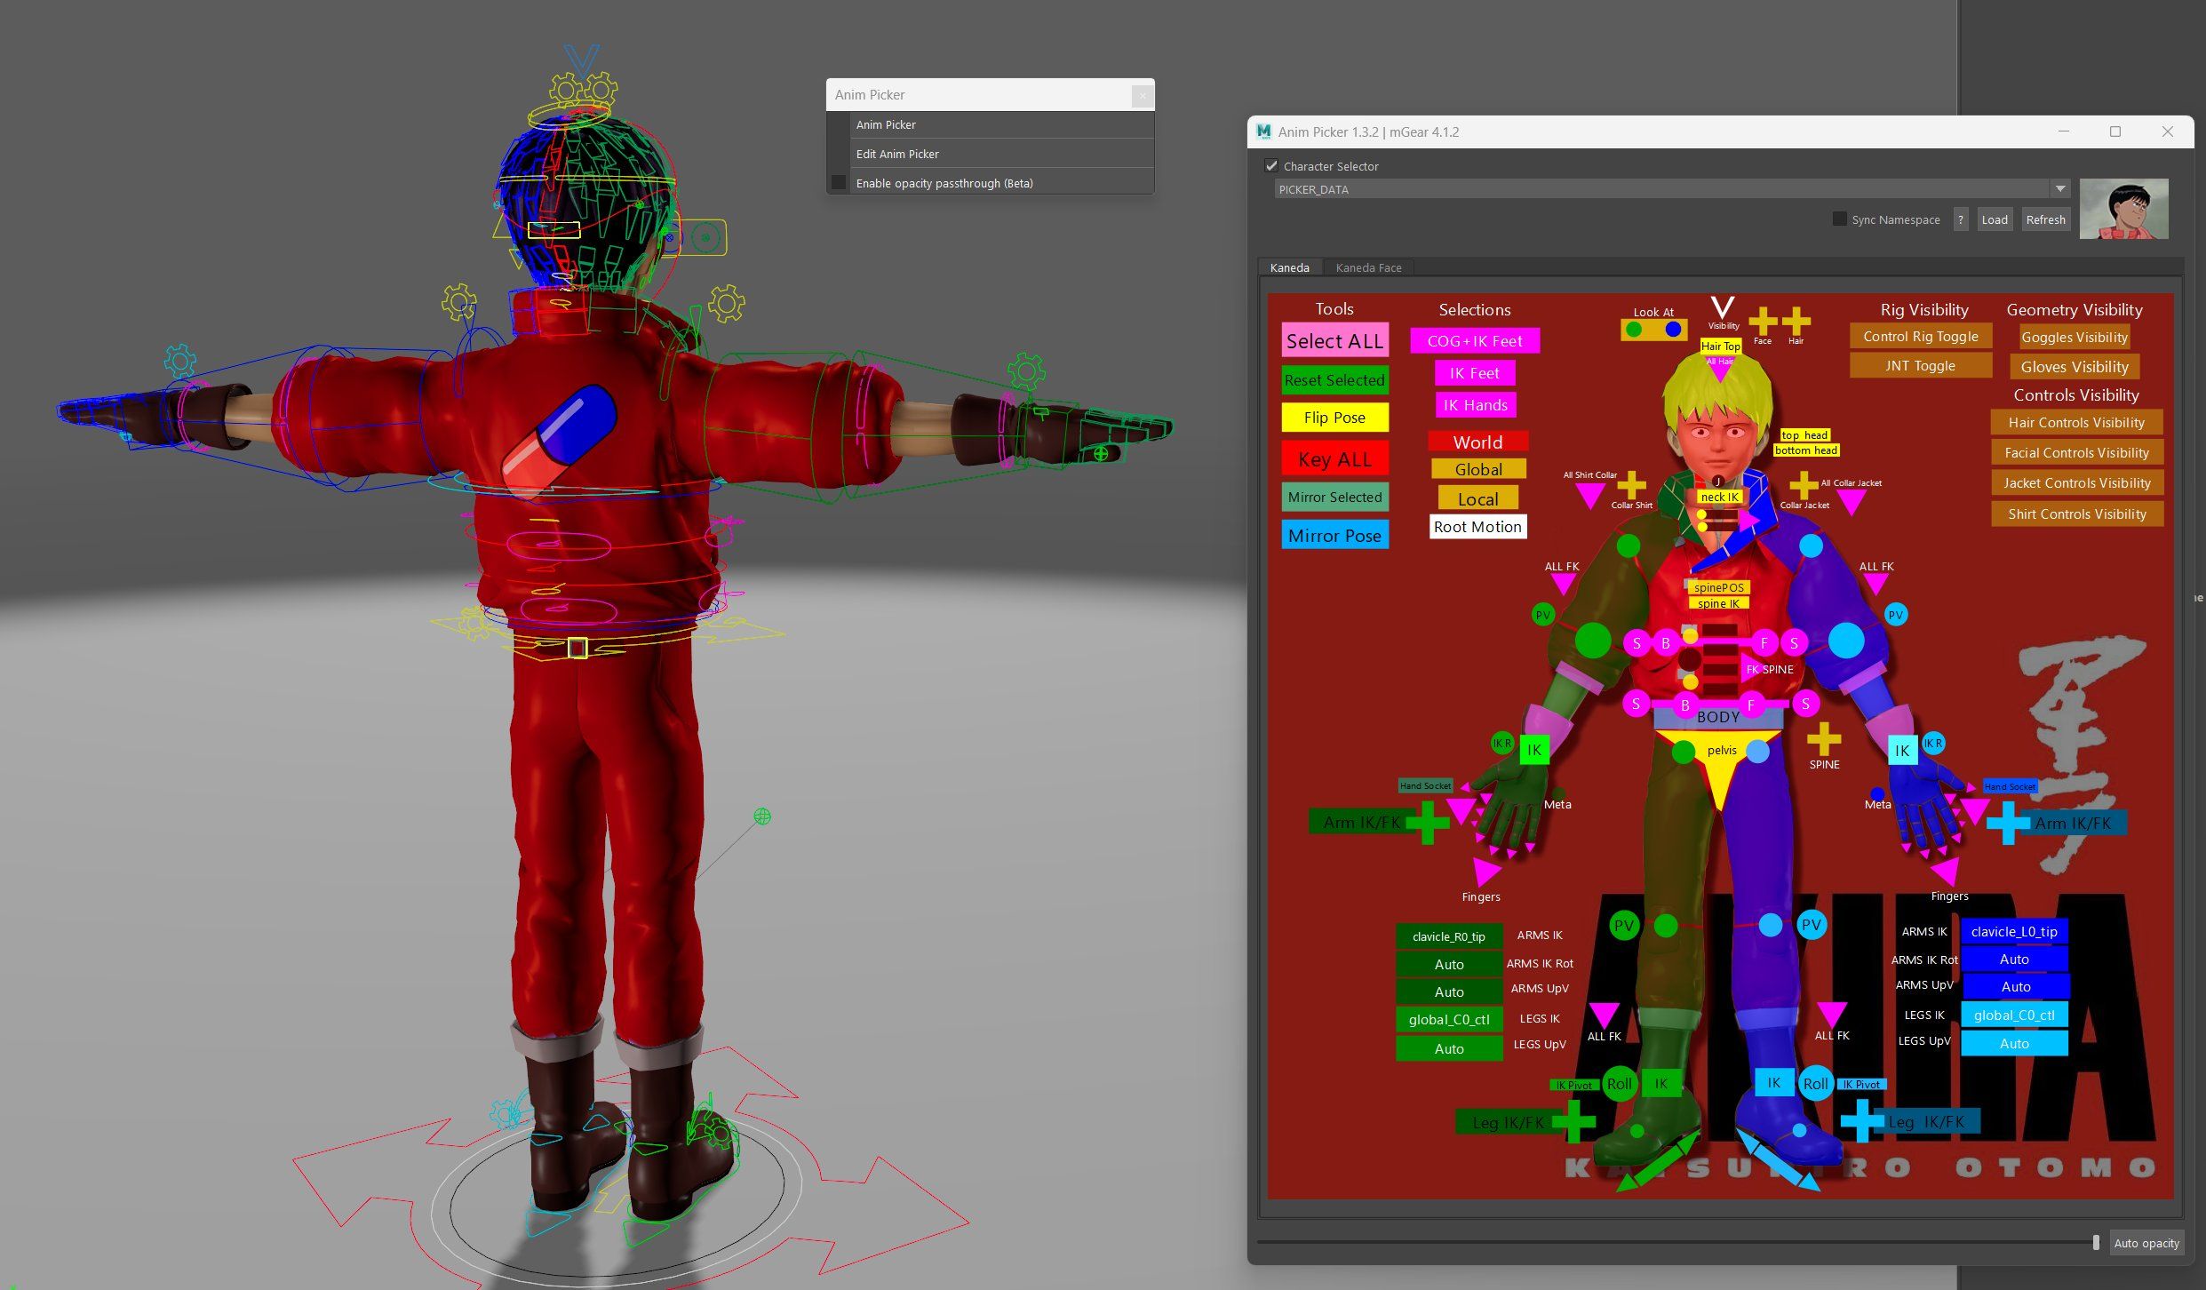Switch to the Kaneda Face tab
The image size is (2206, 1290).
[1367, 267]
